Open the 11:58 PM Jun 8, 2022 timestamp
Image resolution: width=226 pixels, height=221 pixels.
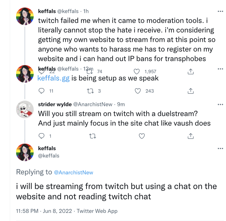(x=44, y=211)
